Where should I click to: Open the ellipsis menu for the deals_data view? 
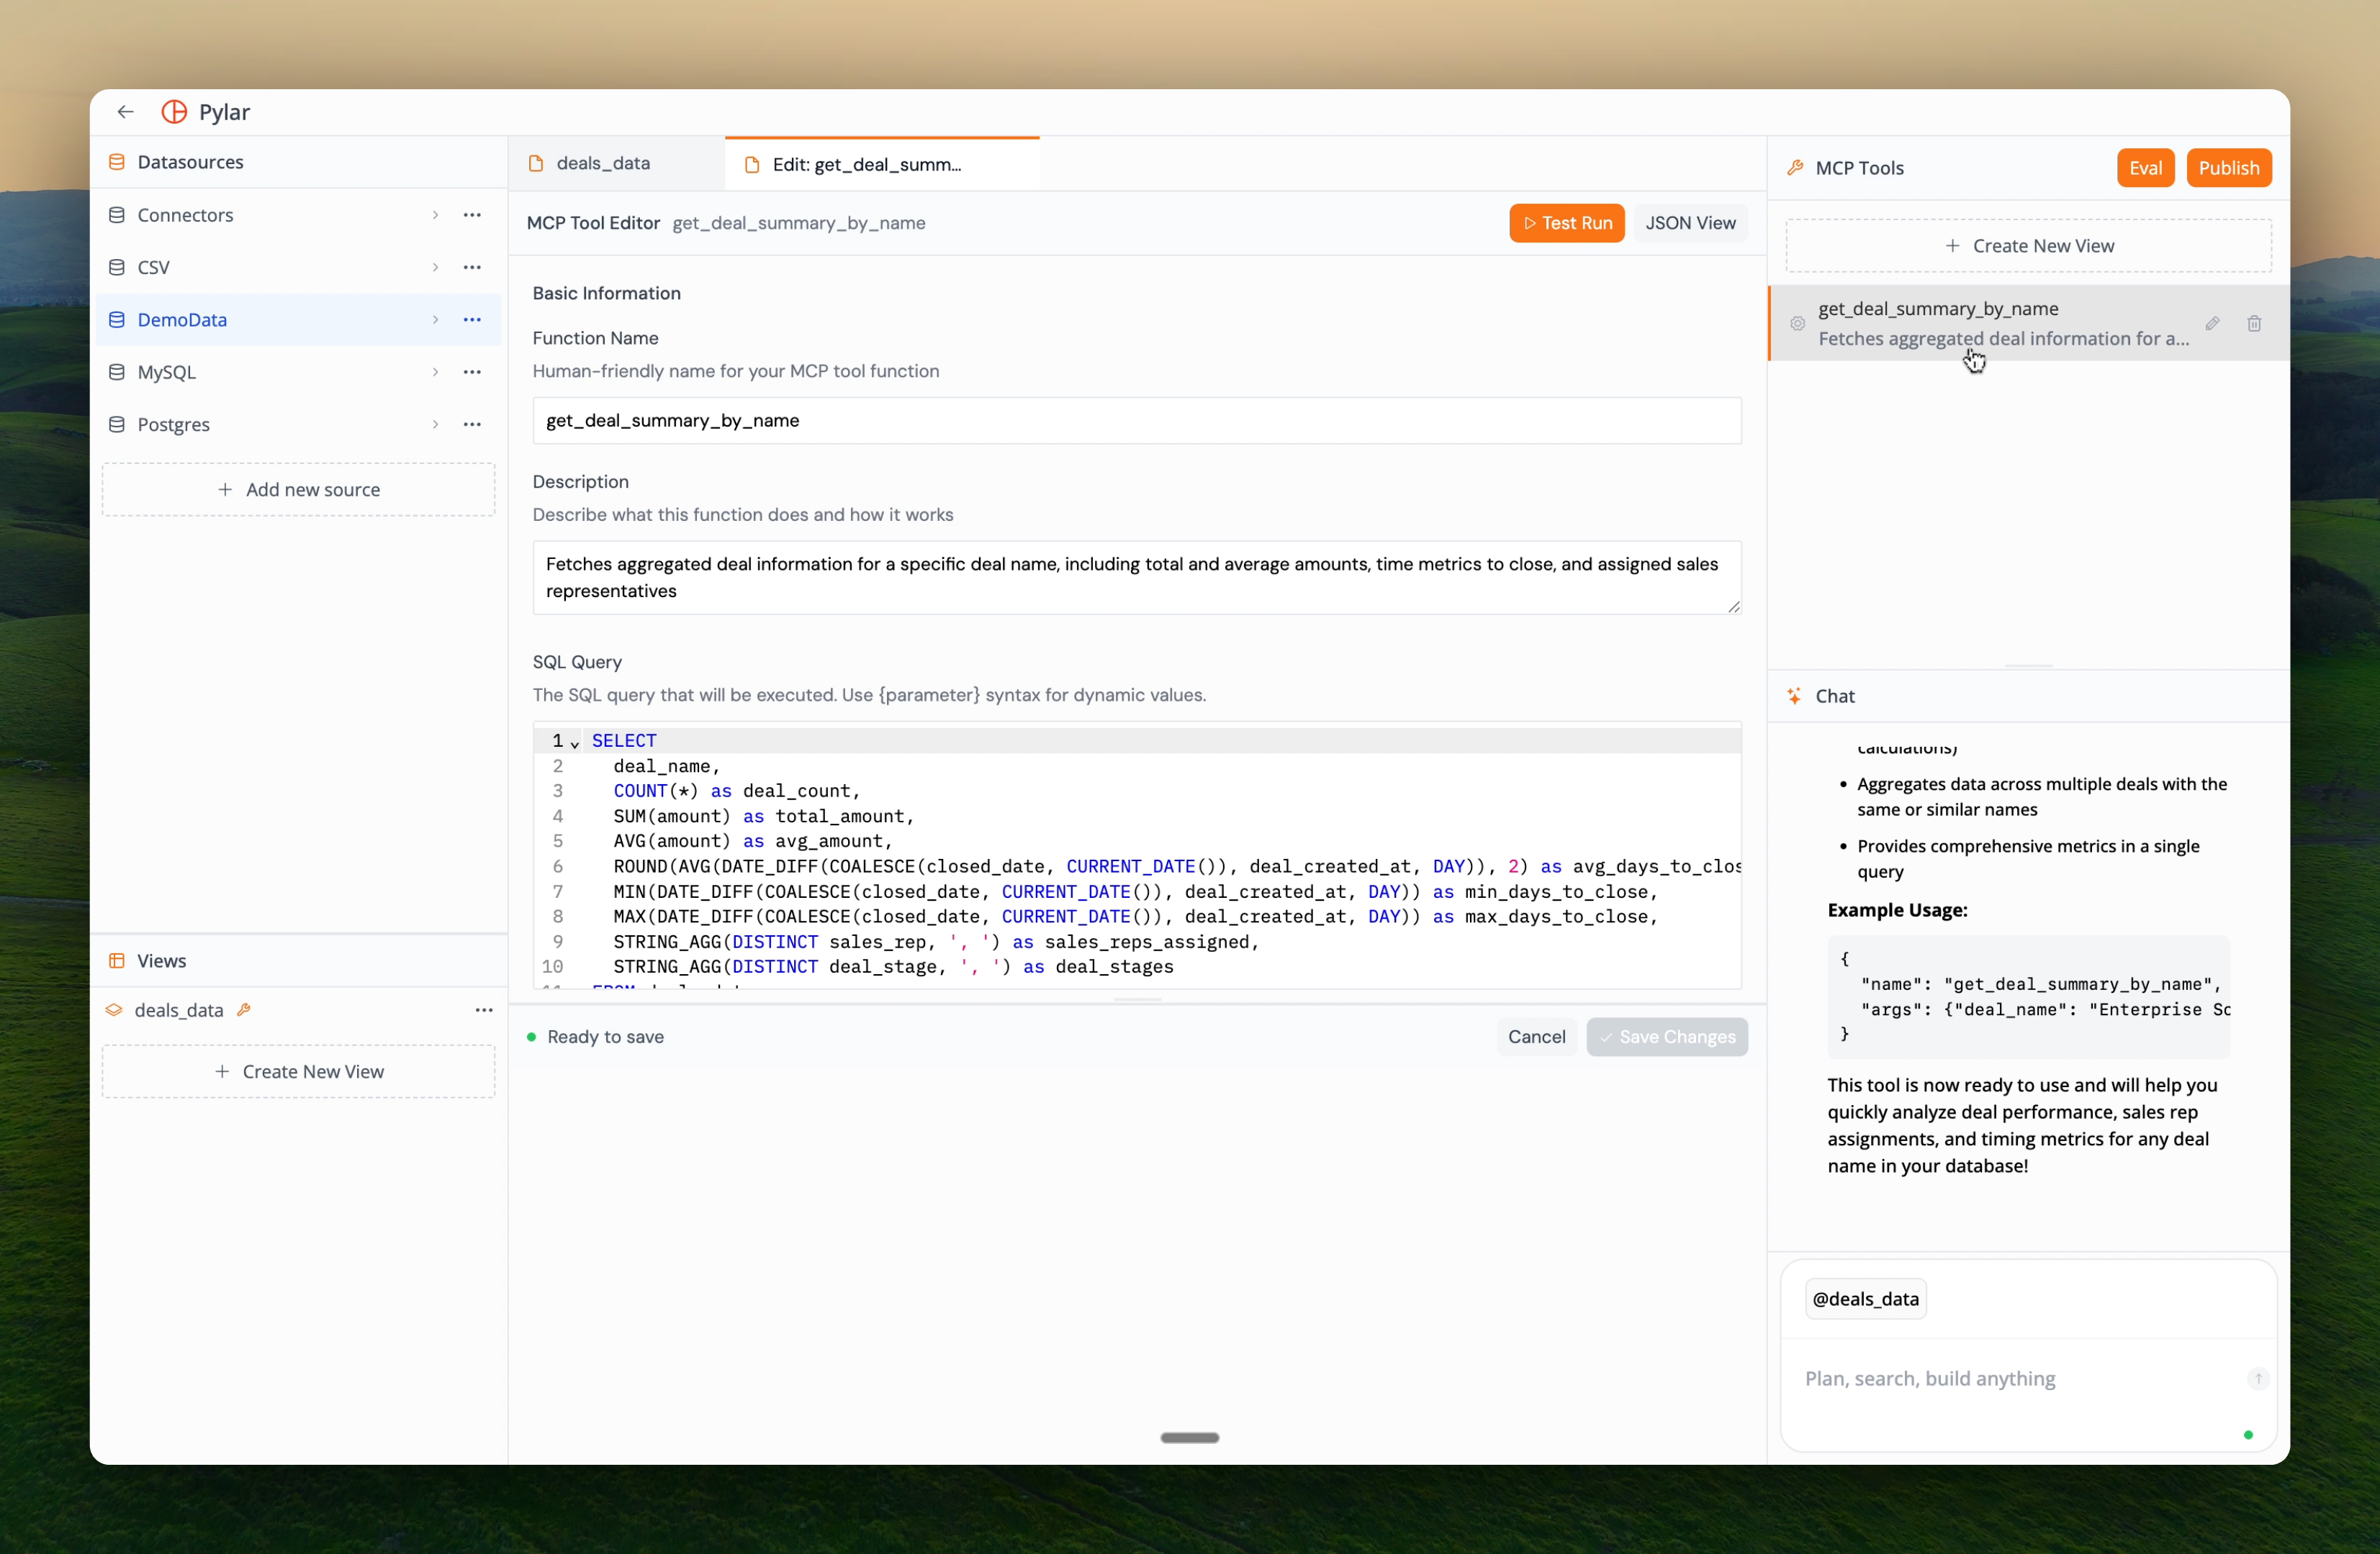point(484,1009)
